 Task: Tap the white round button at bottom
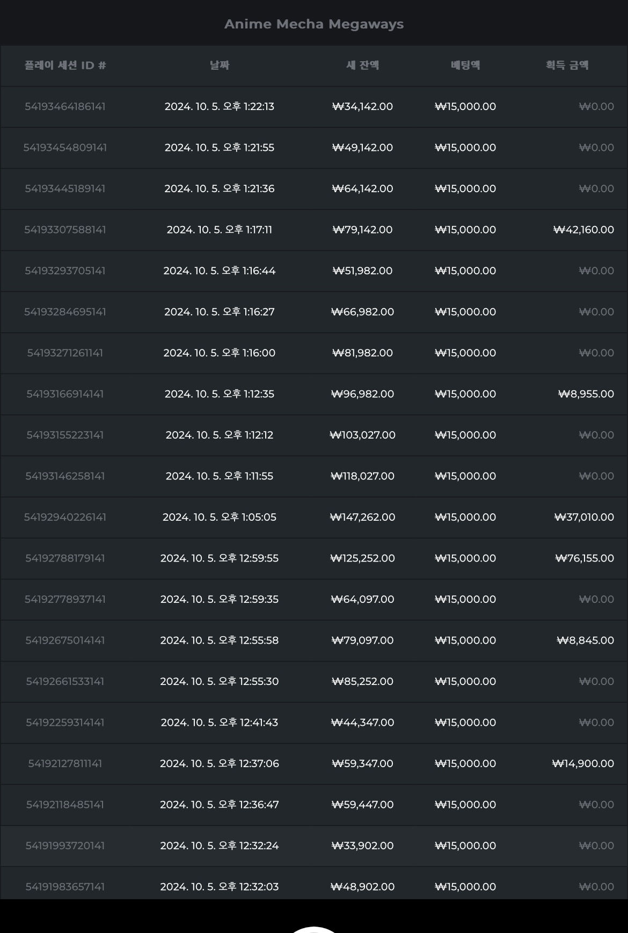coord(314,929)
